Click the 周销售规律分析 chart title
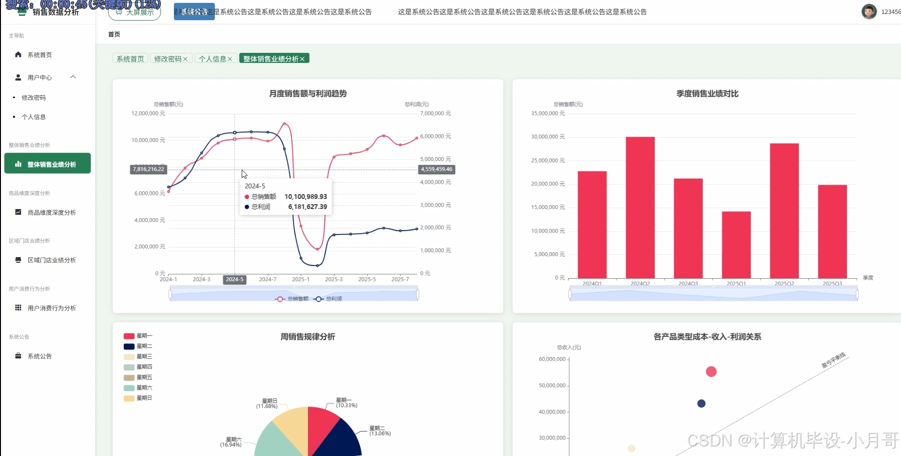Viewport: 901px width, 456px height. point(308,337)
